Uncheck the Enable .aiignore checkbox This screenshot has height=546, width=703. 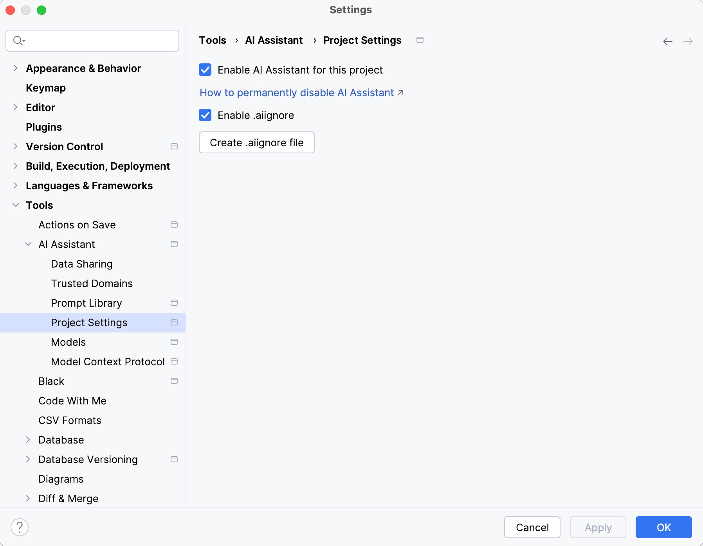(x=205, y=115)
